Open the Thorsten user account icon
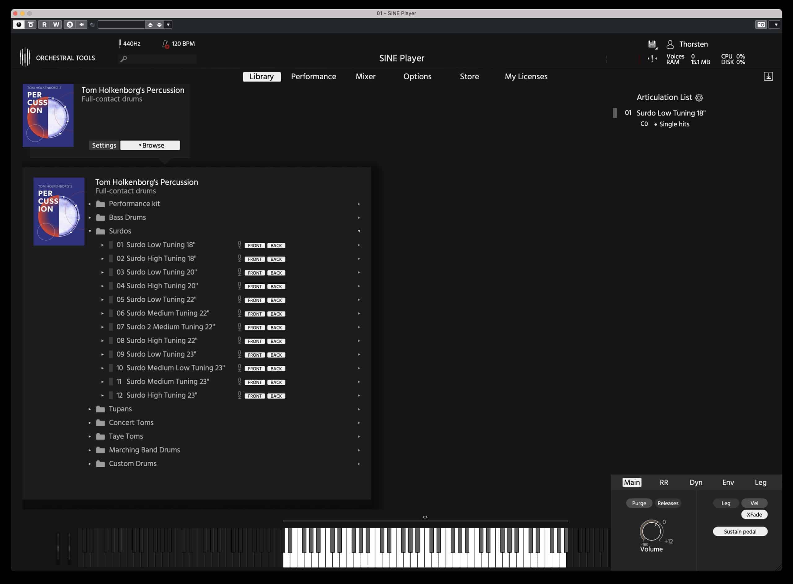This screenshot has width=793, height=584. click(x=670, y=44)
